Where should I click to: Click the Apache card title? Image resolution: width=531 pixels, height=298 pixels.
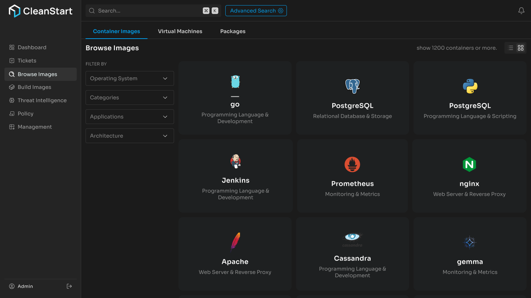pyautogui.click(x=235, y=262)
